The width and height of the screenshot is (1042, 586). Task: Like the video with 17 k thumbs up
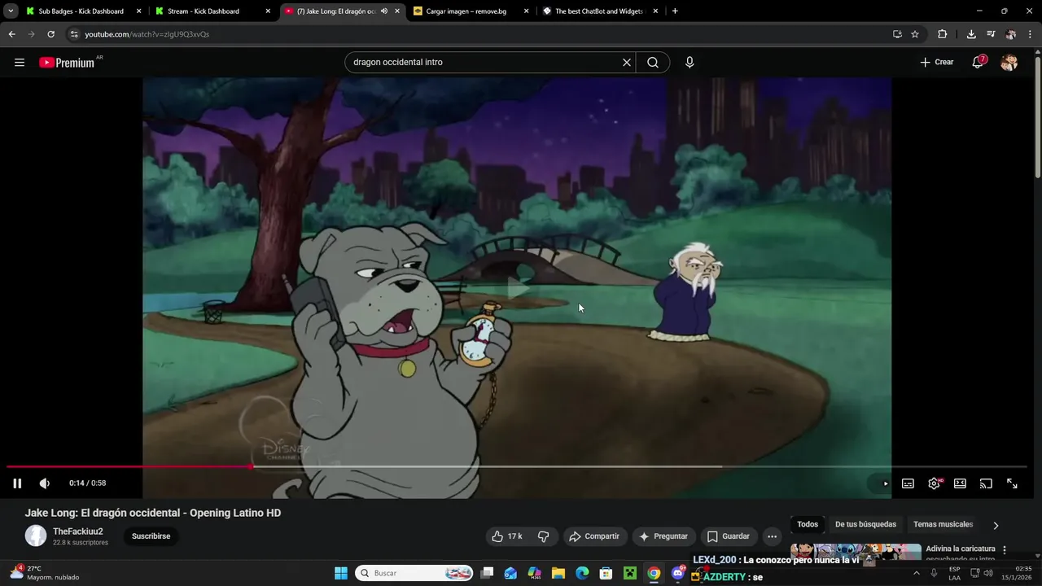(506, 536)
